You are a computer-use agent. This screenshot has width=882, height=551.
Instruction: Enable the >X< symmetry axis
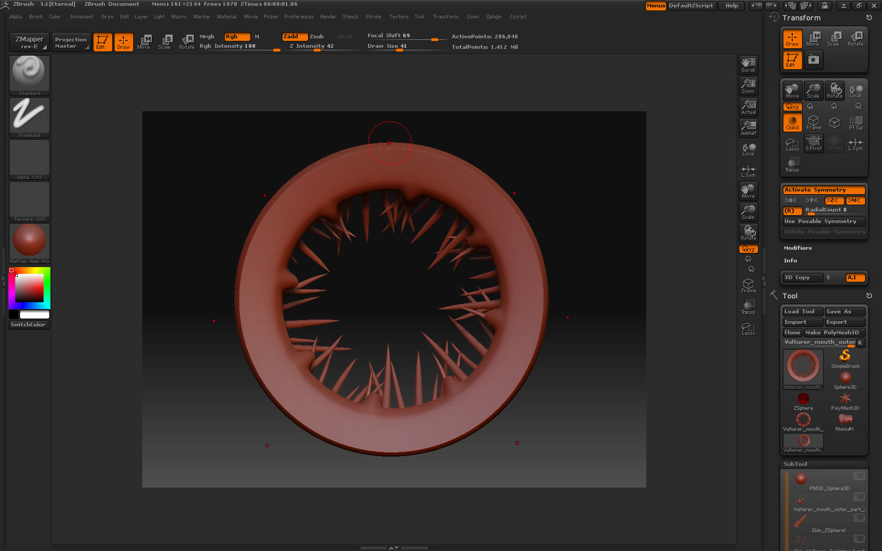791,200
